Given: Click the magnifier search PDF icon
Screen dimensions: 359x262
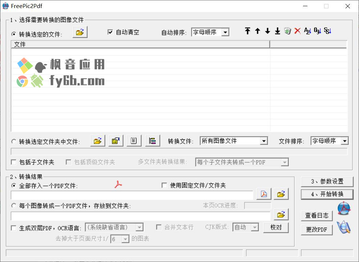Looking at the screenshot, I should coord(344,227).
